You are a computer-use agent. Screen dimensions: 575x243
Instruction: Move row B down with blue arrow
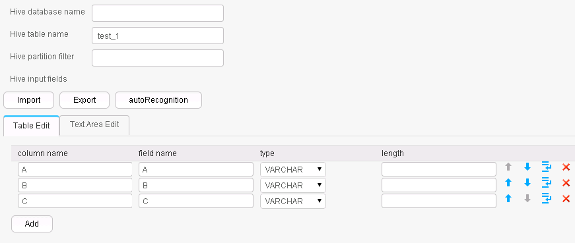[527, 182]
